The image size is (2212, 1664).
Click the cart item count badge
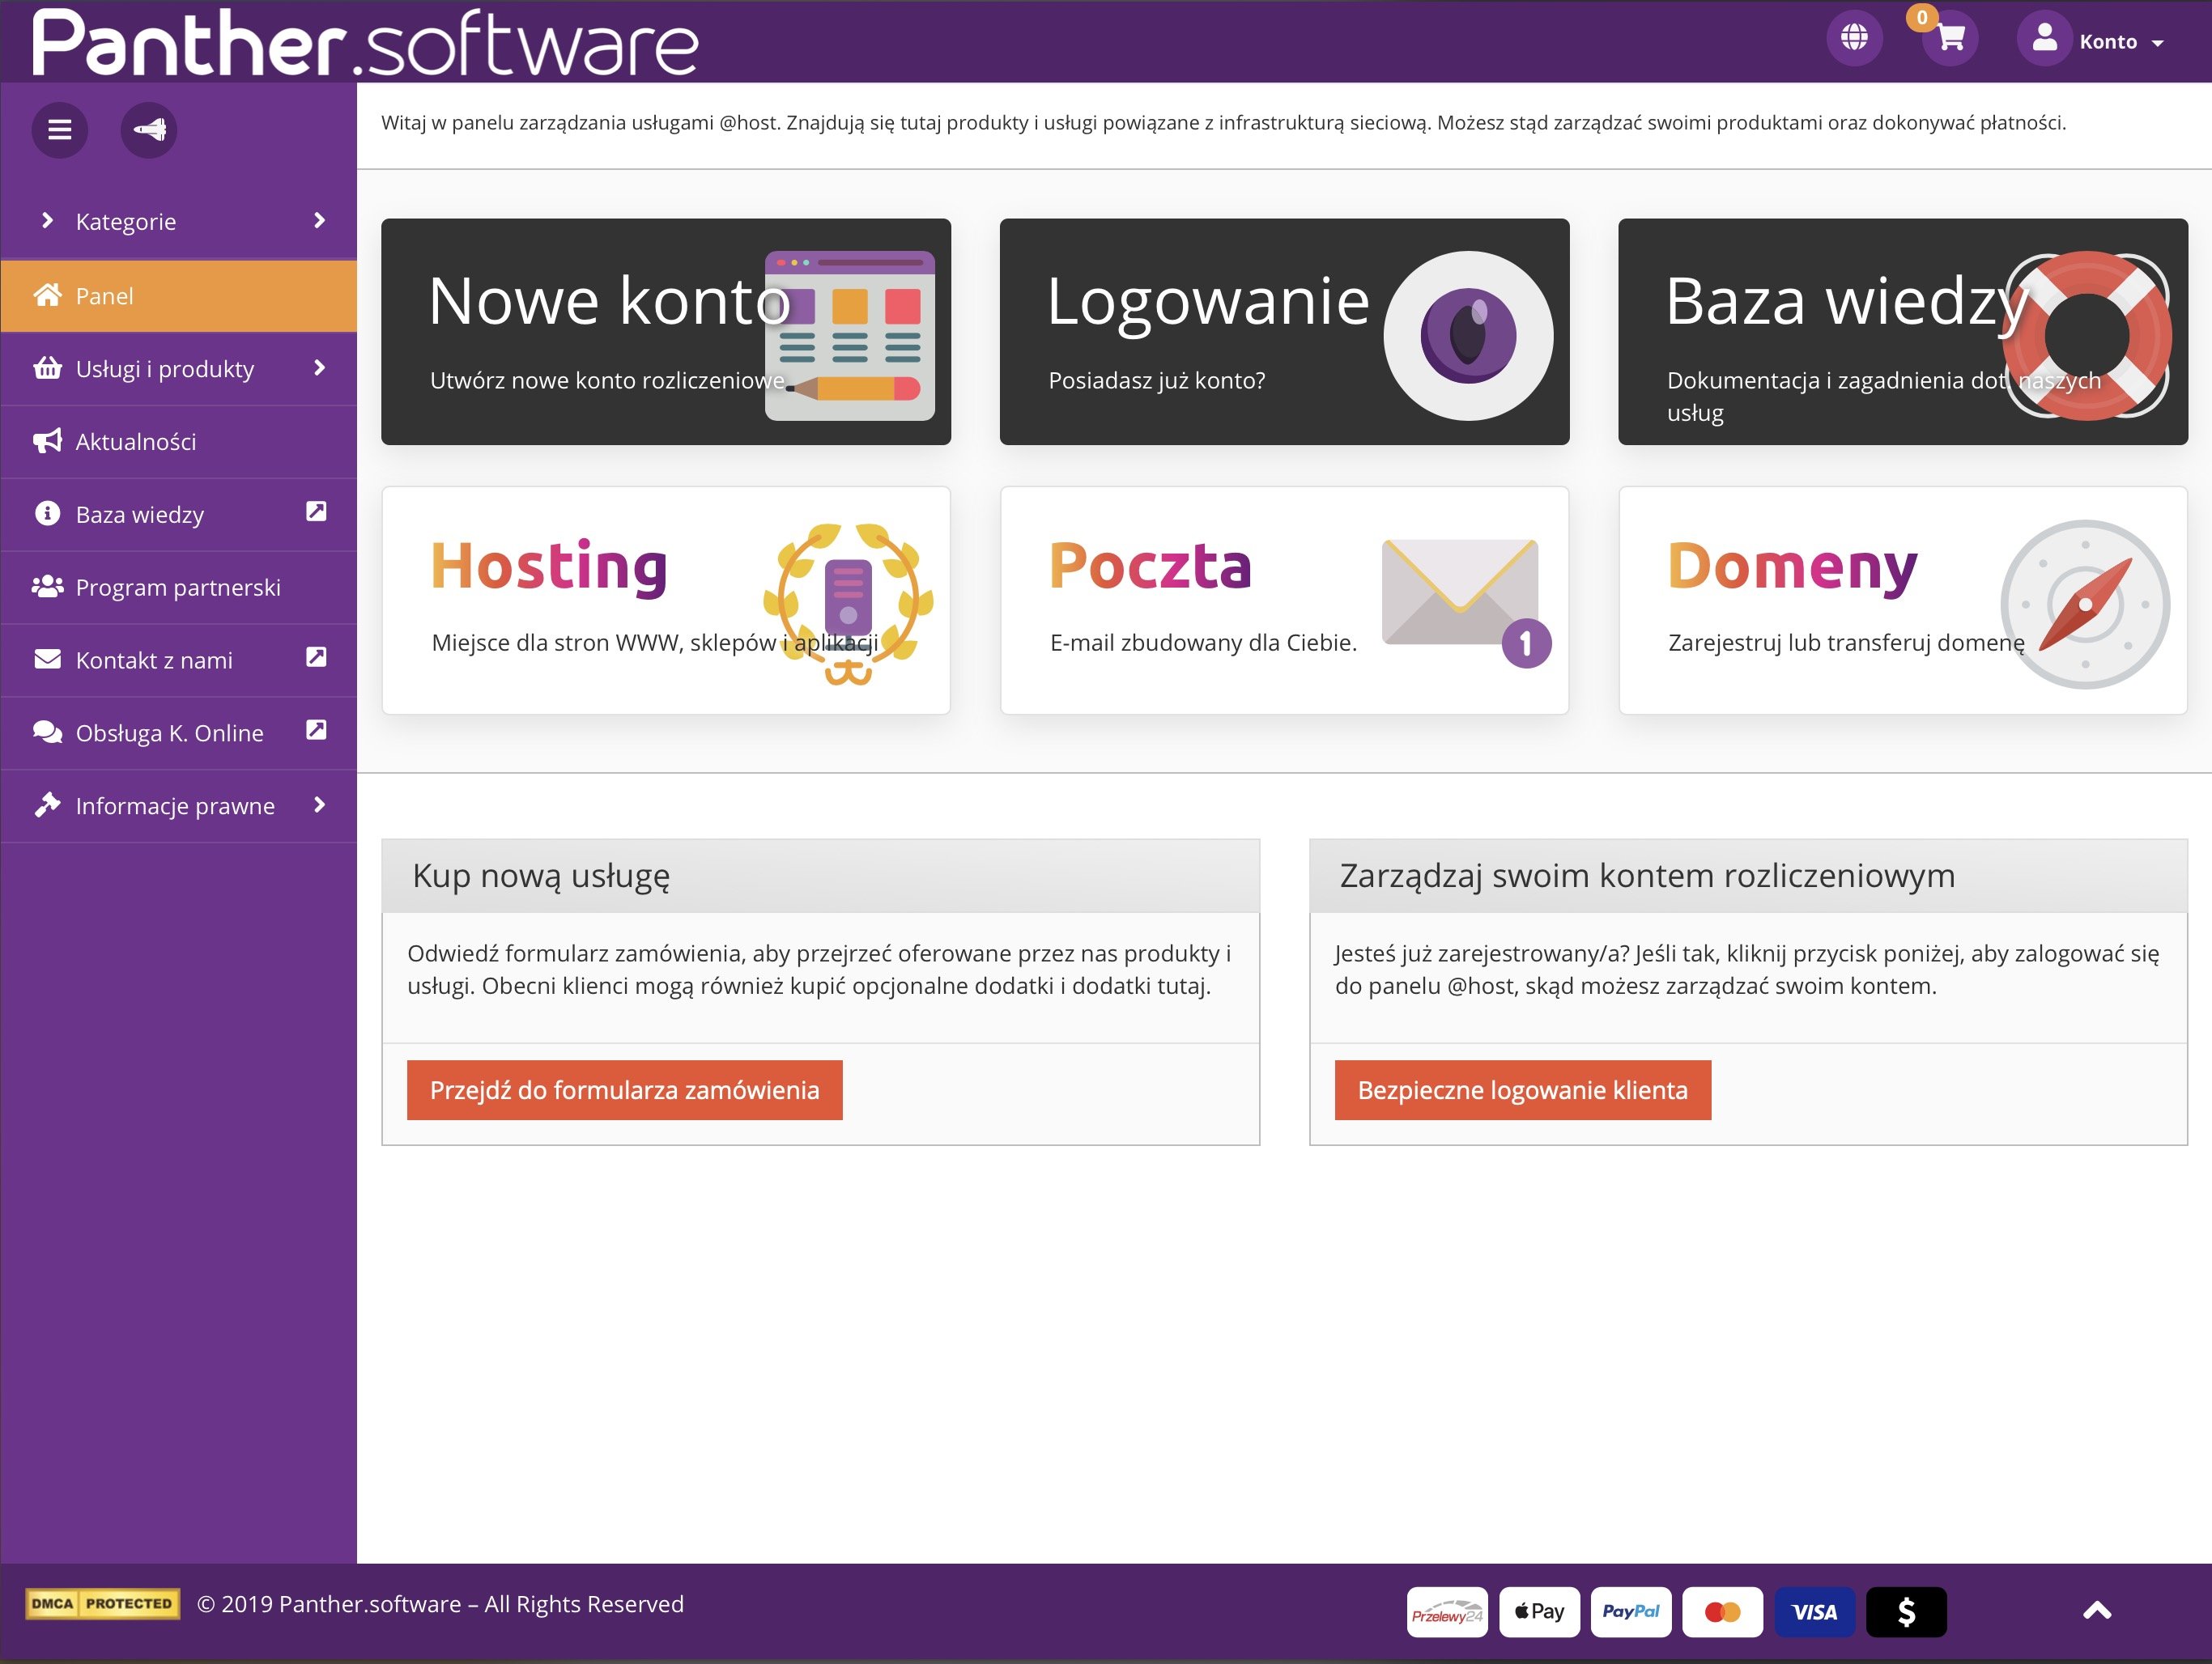tap(1922, 18)
